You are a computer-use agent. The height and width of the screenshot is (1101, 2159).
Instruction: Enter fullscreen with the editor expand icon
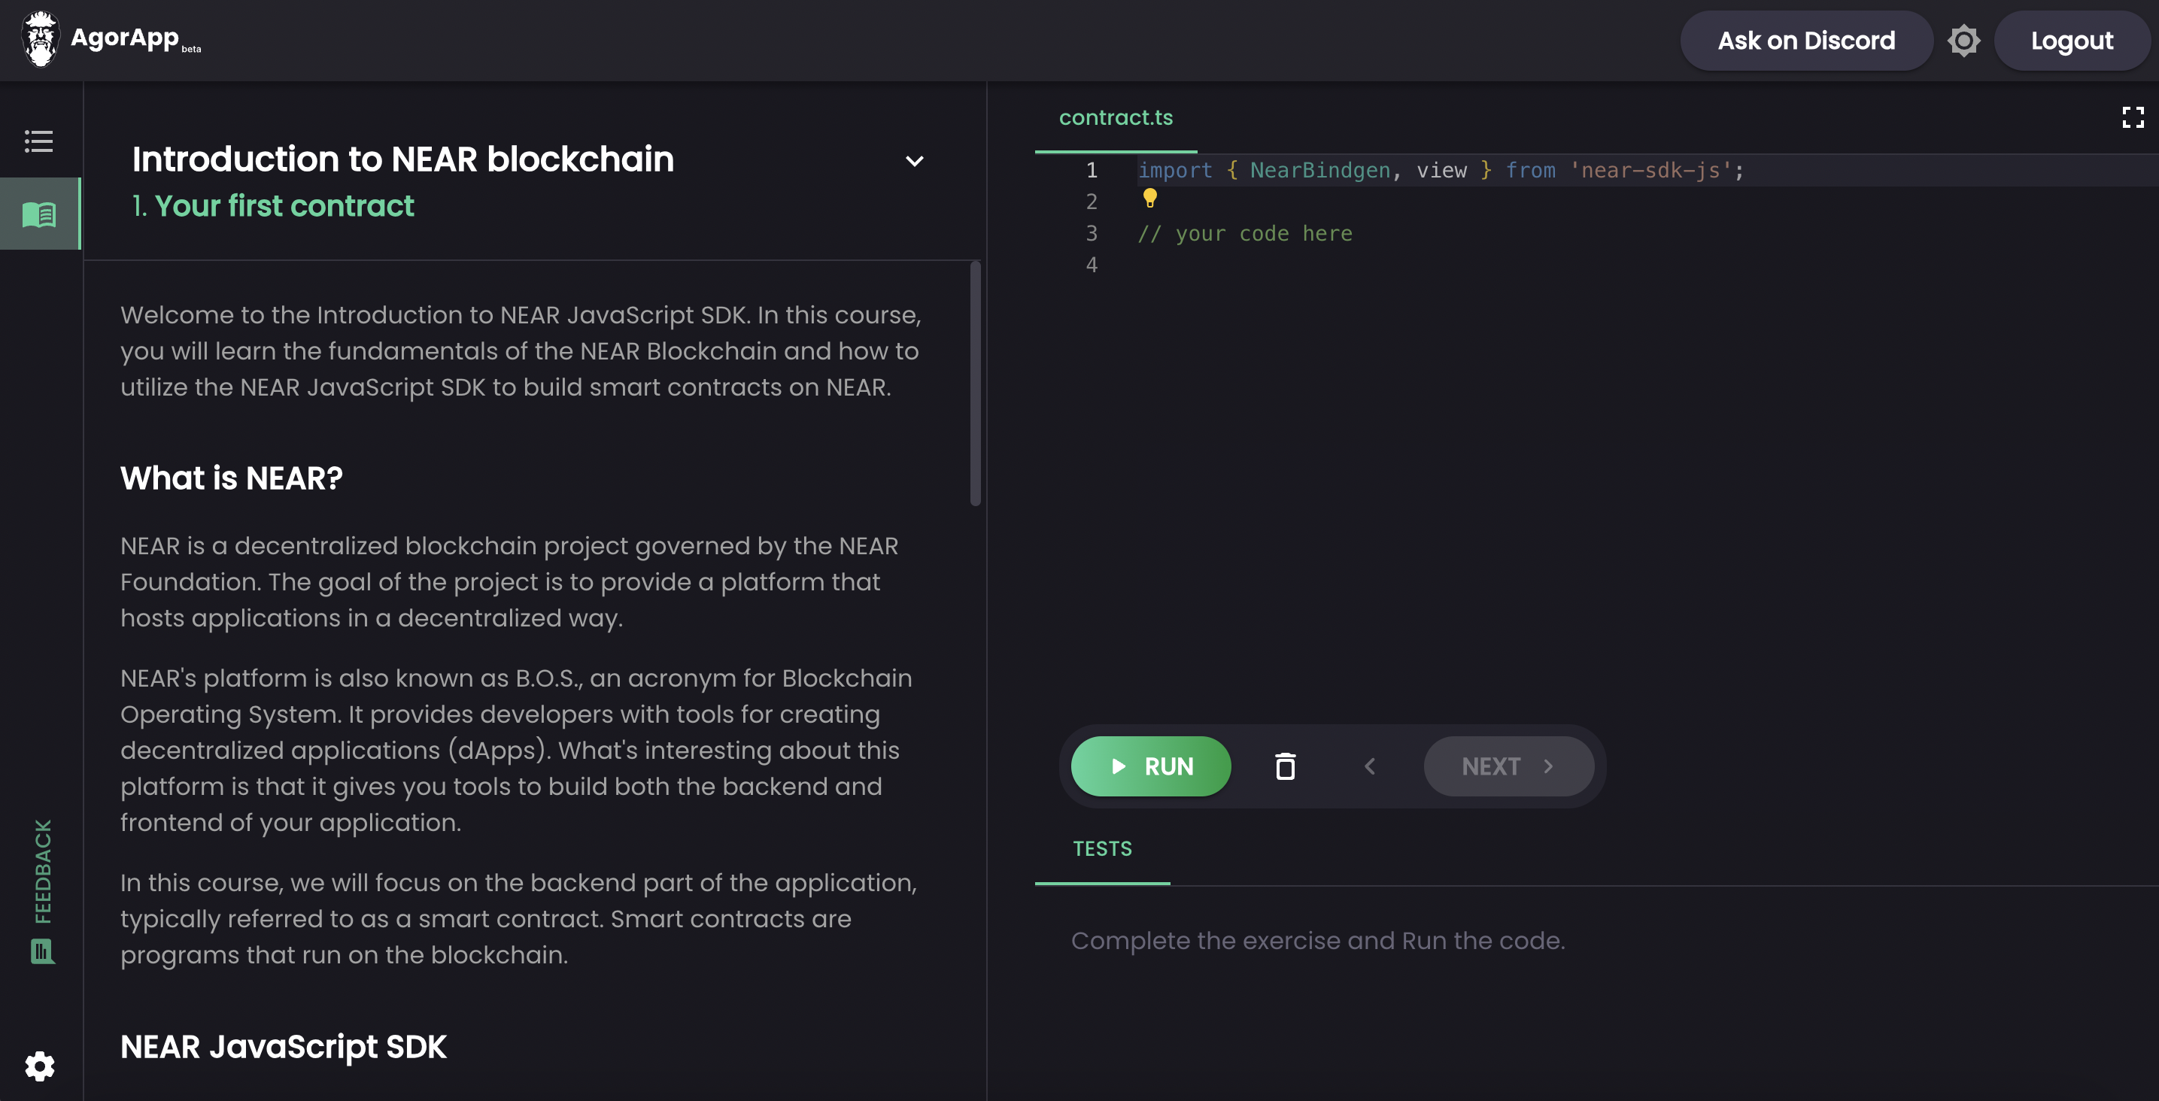pyautogui.click(x=2132, y=117)
